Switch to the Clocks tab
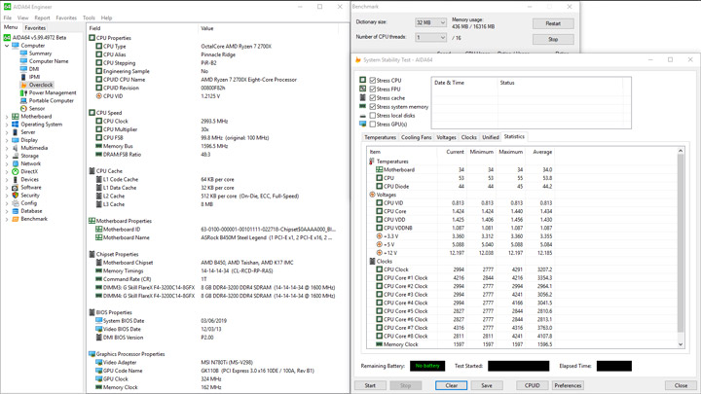Image resolution: width=701 pixels, height=394 pixels. [468, 137]
